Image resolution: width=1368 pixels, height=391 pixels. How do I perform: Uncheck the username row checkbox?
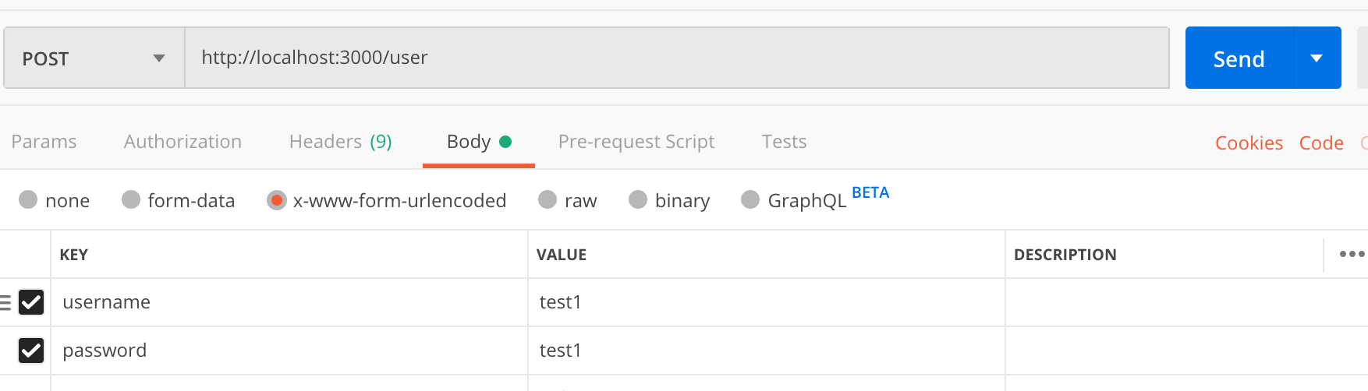(31, 302)
